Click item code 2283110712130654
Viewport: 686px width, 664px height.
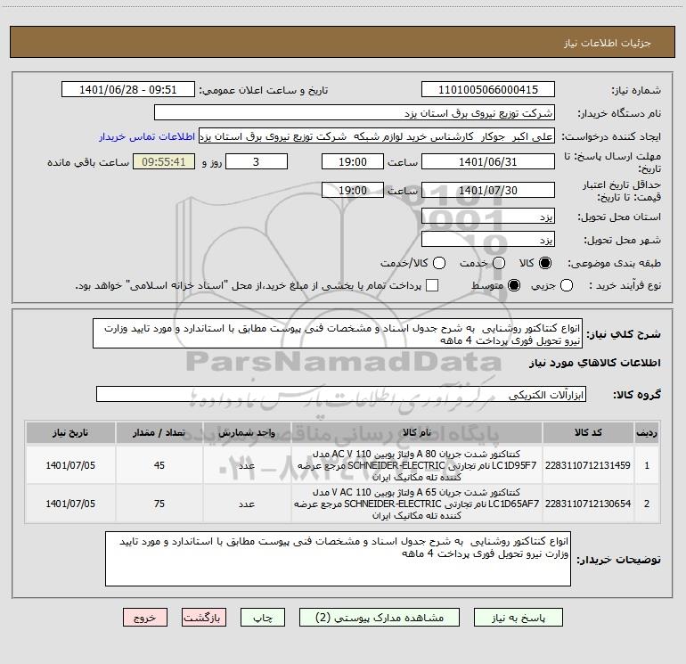pos(588,504)
